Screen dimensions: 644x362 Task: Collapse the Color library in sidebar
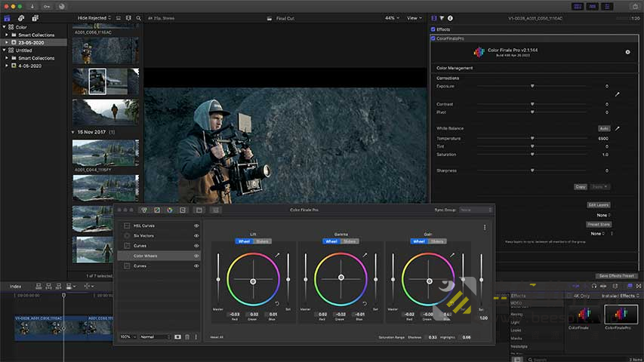(4, 27)
